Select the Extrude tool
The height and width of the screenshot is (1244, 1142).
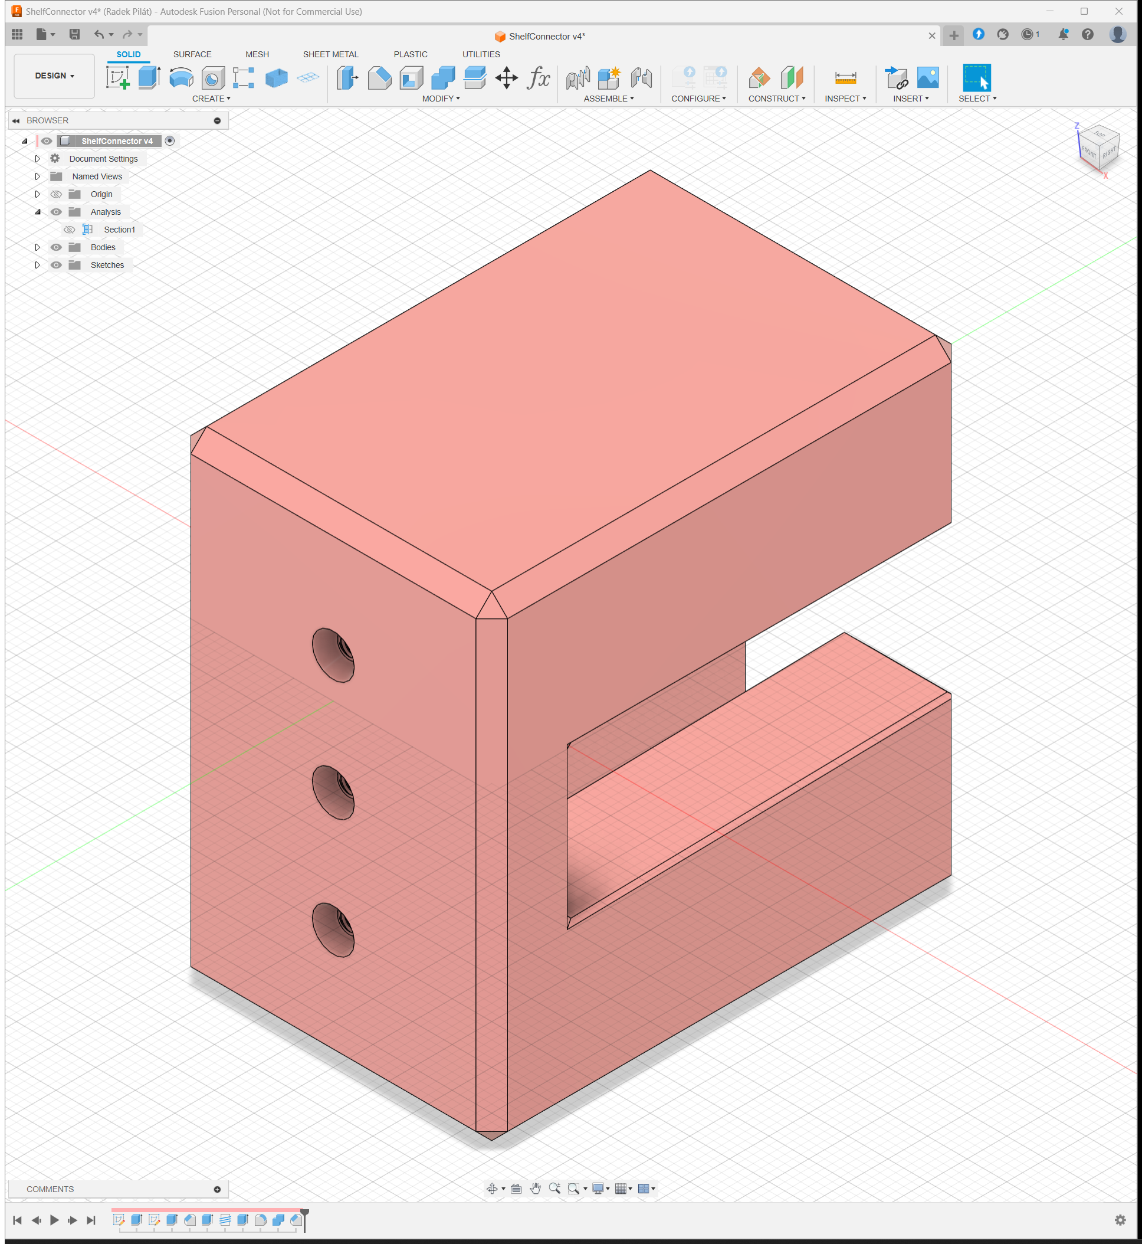[x=149, y=78]
